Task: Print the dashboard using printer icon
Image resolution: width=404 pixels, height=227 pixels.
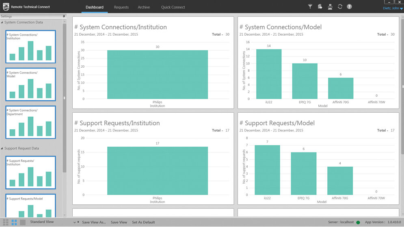Action: pyautogui.click(x=330, y=6)
